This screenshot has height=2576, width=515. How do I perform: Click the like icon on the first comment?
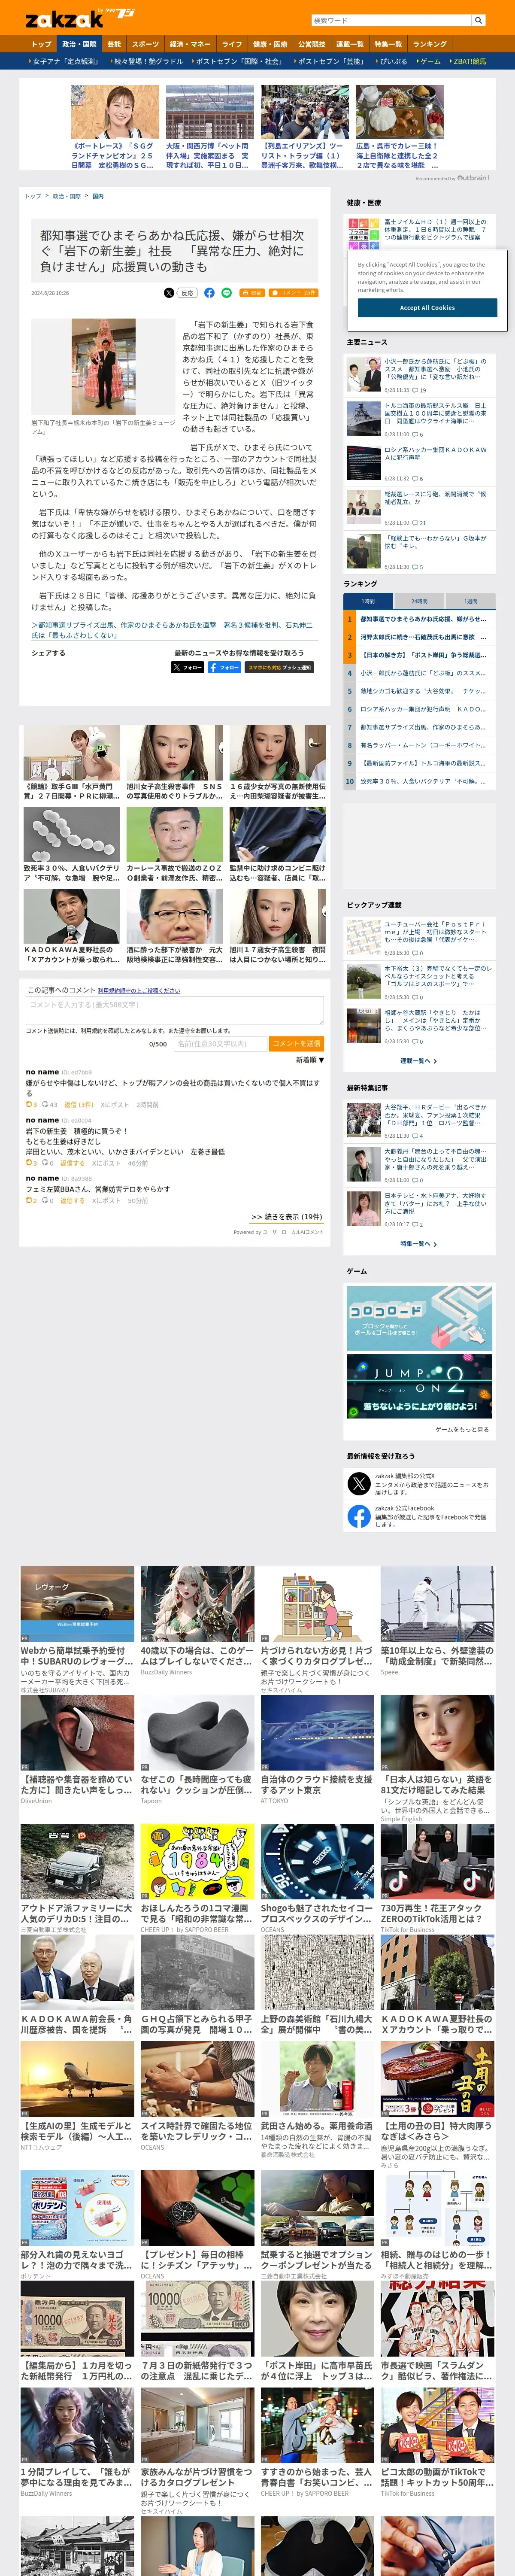[x=30, y=1105]
